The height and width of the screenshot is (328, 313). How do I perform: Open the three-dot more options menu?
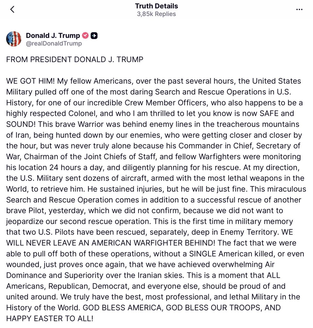300,9
